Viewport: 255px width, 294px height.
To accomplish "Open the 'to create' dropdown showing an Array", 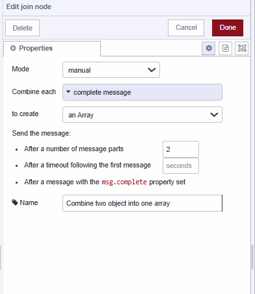I will point(142,115).
